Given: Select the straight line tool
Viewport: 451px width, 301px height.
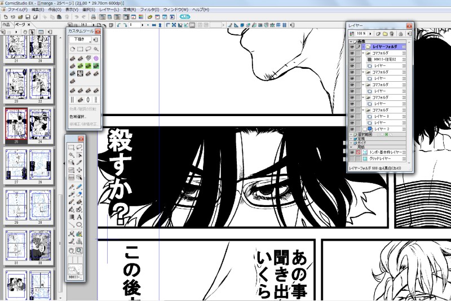Looking at the screenshot, I should (x=71, y=224).
